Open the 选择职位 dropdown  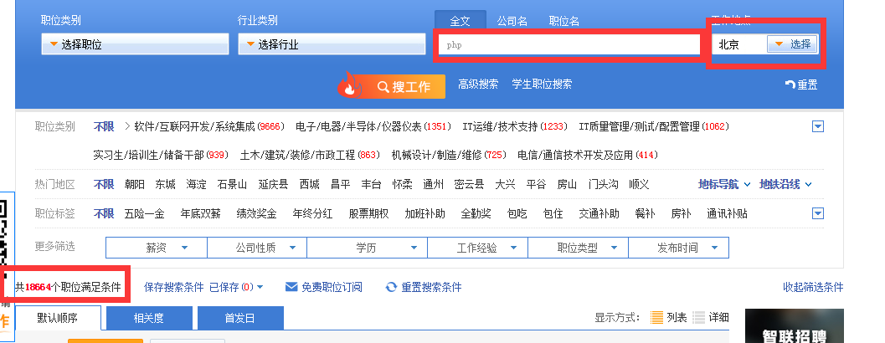135,44
